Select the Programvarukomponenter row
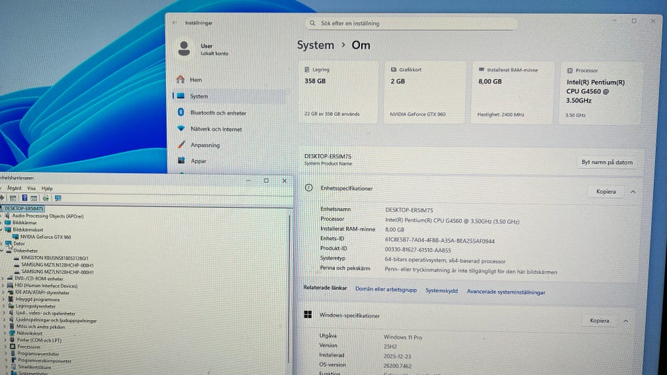 [44, 360]
